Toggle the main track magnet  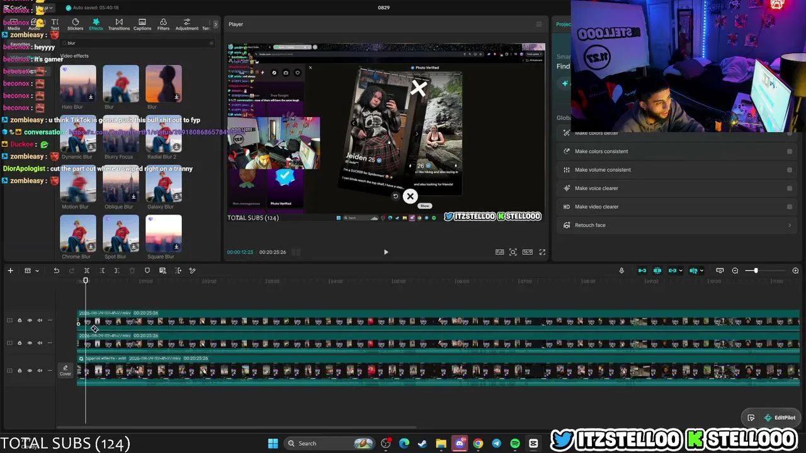point(642,271)
